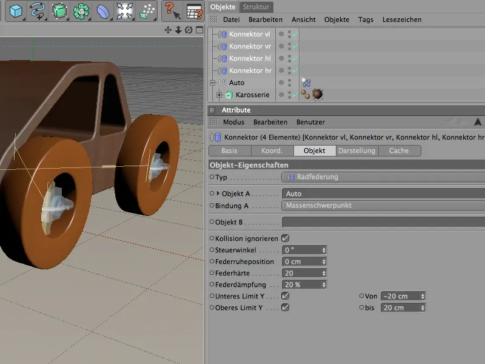485x364 pixels.
Task: Select the Darstellung attribute tab
Action: pyautogui.click(x=356, y=150)
